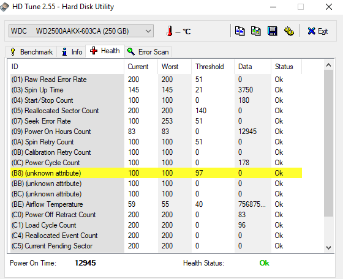
Task: Click the scrollbar up arrow
Action: tap(328, 65)
